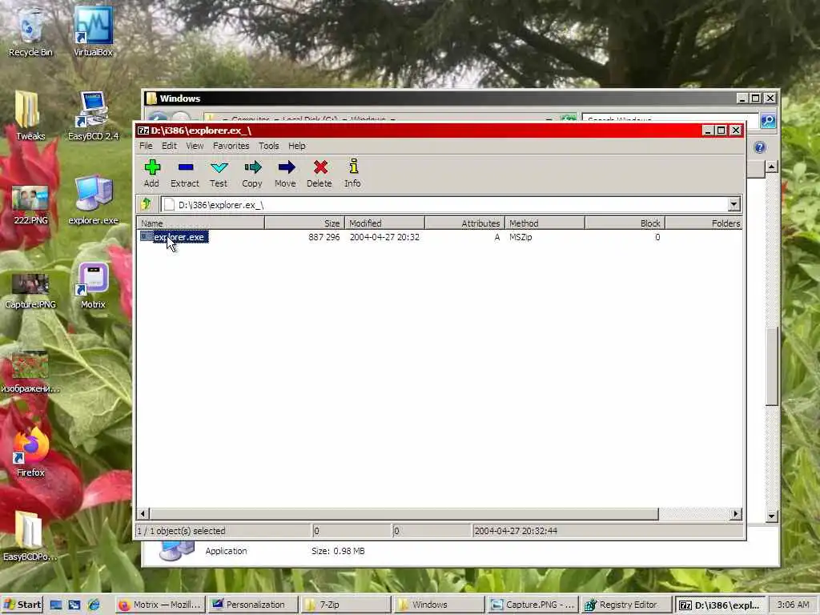The height and width of the screenshot is (615, 820).
Task: Click the 1 / 1 object(s) selected status text
Action: [181, 531]
